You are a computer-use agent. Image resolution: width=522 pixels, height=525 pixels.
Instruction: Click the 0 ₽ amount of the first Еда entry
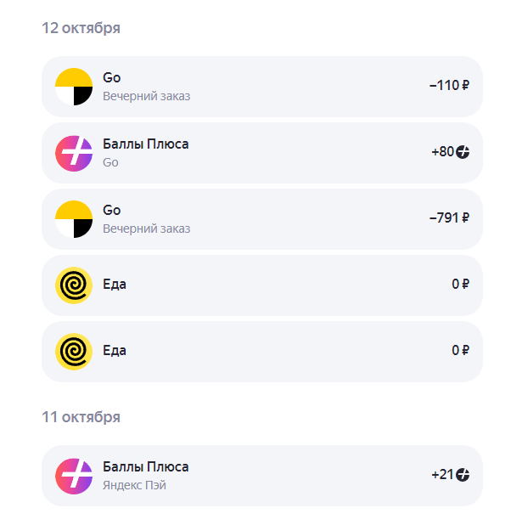click(x=460, y=285)
